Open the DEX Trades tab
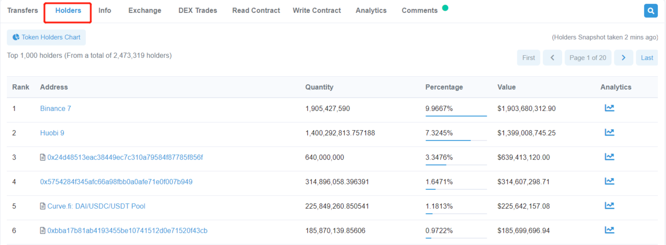The height and width of the screenshot is (245, 666). click(x=198, y=11)
